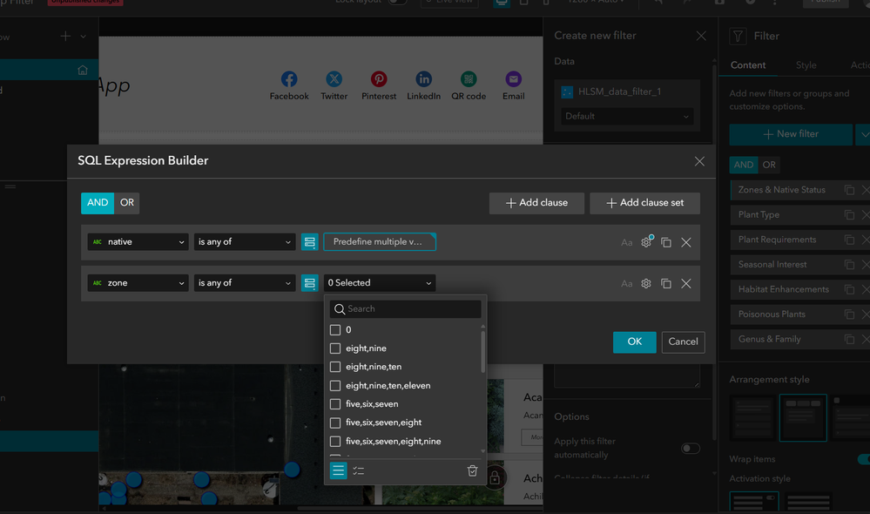
Task: Click the Add clause button
Action: tap(536, 203)
